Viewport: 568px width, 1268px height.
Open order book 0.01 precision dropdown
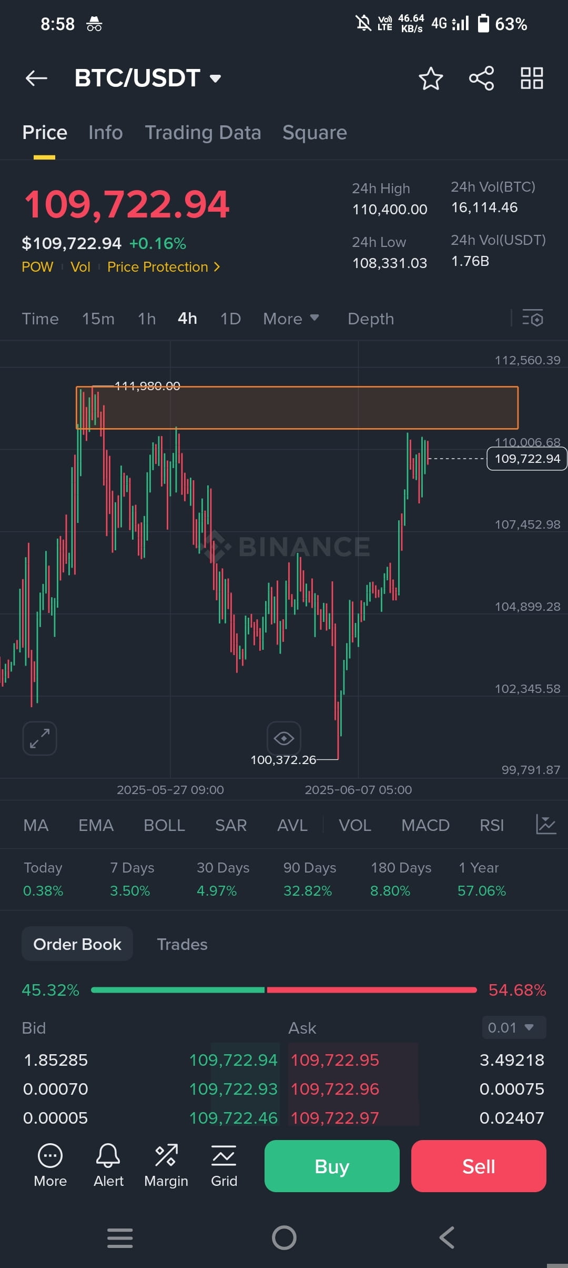pos(514,1027)
